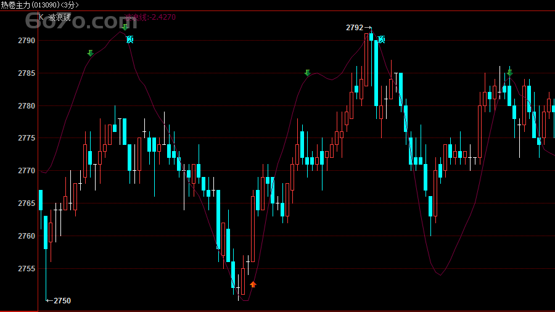Click green down arrow near the 2785 gridline mid-chart
Screen dimensions: 555x312
tap(307, 73)
